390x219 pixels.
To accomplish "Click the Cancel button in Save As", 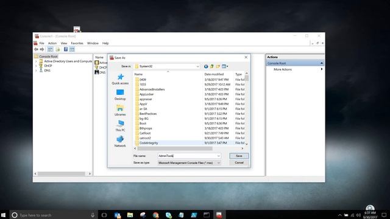I will pos(239,162).
